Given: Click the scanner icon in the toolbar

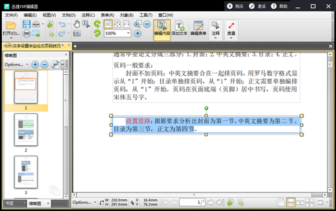Looking at the screenshot, I should click(36, 24).
